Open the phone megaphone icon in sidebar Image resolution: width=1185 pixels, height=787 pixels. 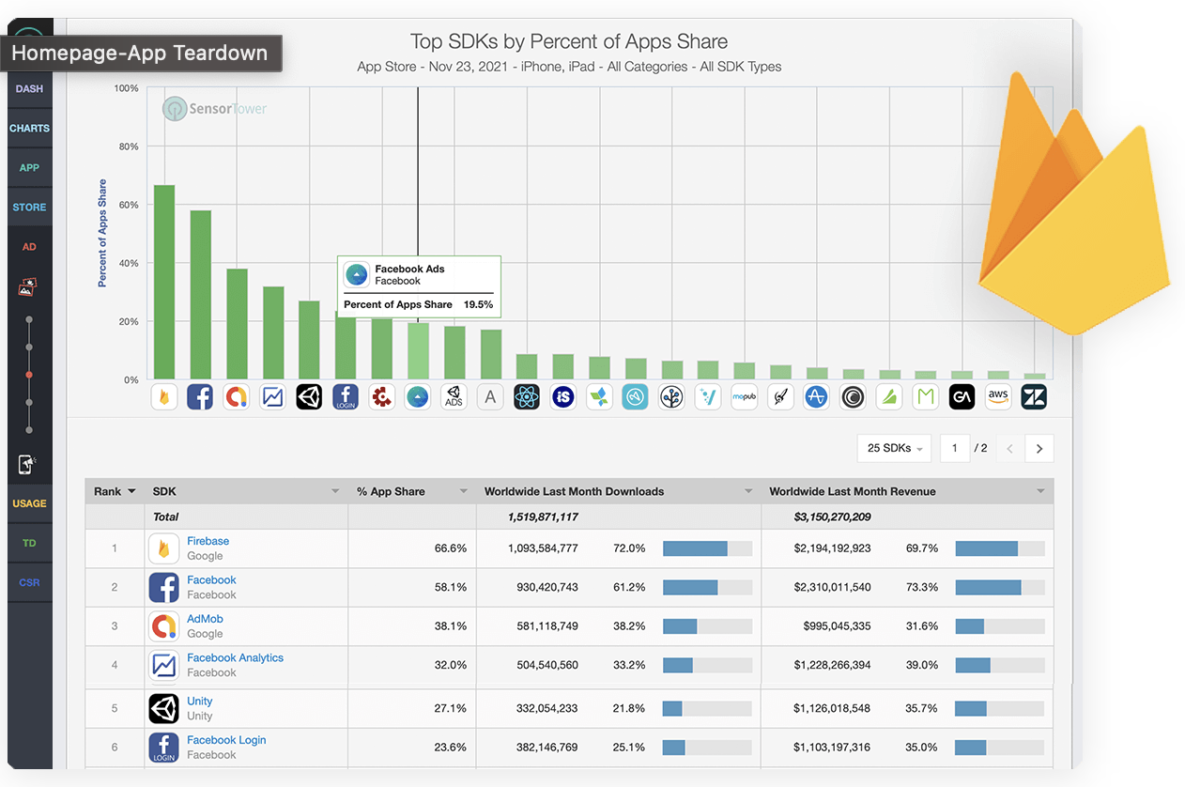click(x=27, y=464)
